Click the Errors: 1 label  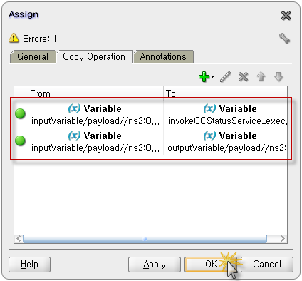click(x=40, y=39)
